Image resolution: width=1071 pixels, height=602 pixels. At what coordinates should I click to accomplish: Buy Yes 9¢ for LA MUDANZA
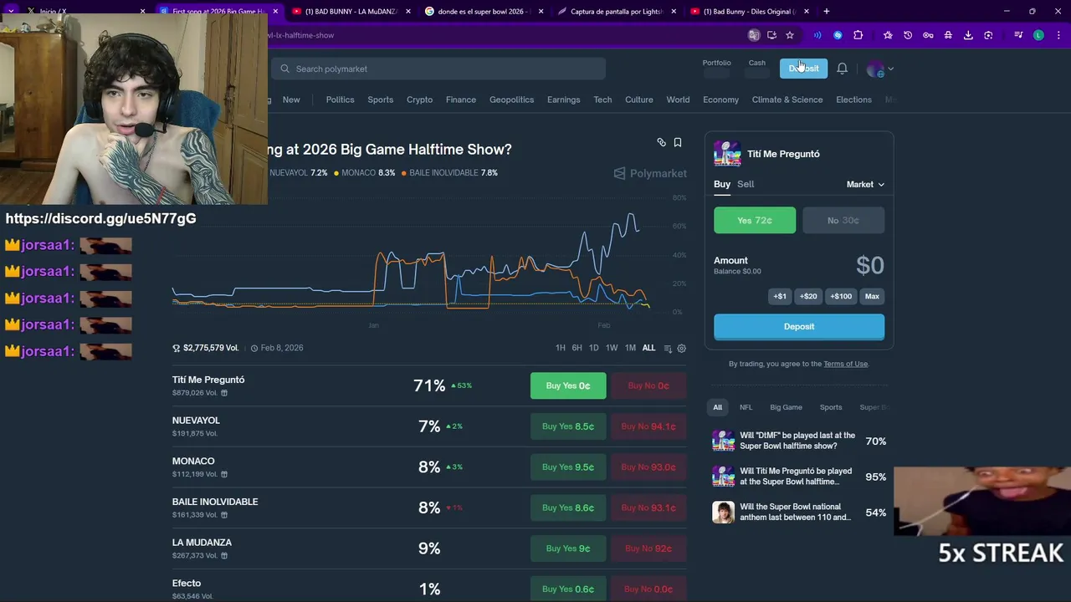(568, 548)
